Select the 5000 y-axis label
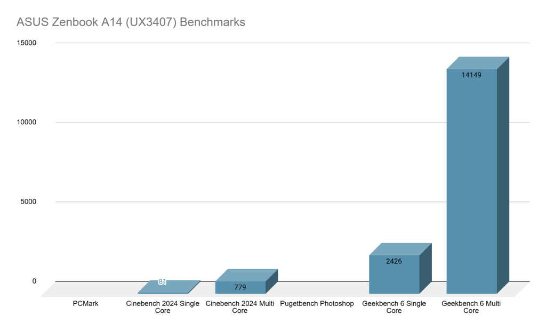546x331 pixels. [27, 201]
